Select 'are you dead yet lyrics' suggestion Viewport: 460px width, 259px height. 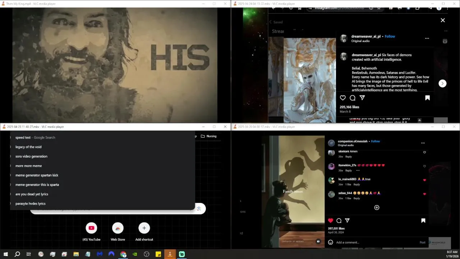coord(102,194)
